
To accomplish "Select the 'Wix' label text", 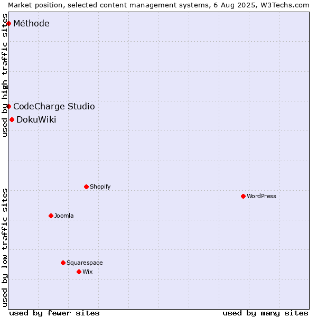I will click(x=88, y=272).
